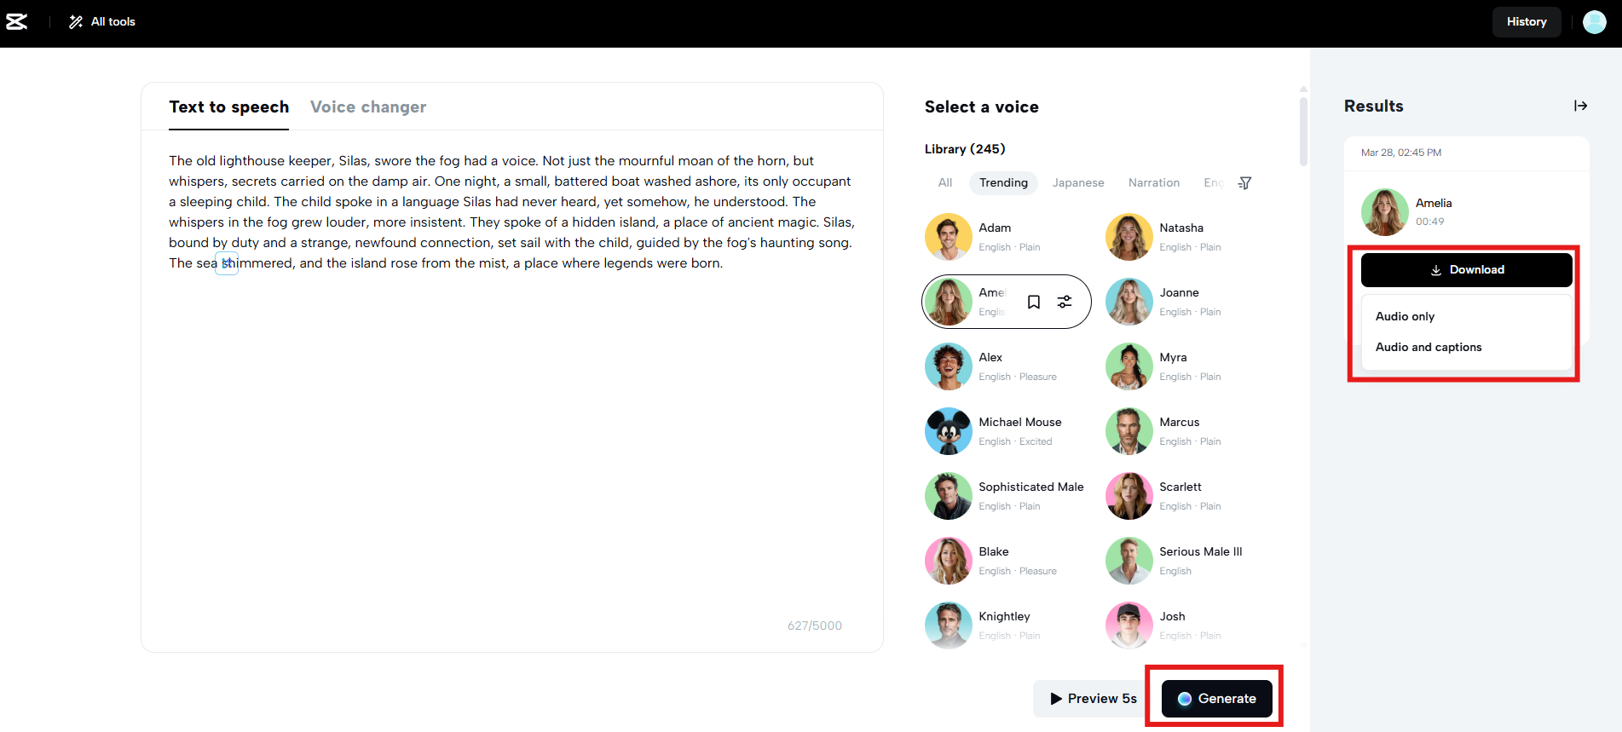Open the voice filter funnel icon
Viewport: 1622px width, 732px height.
point(1244,183)
